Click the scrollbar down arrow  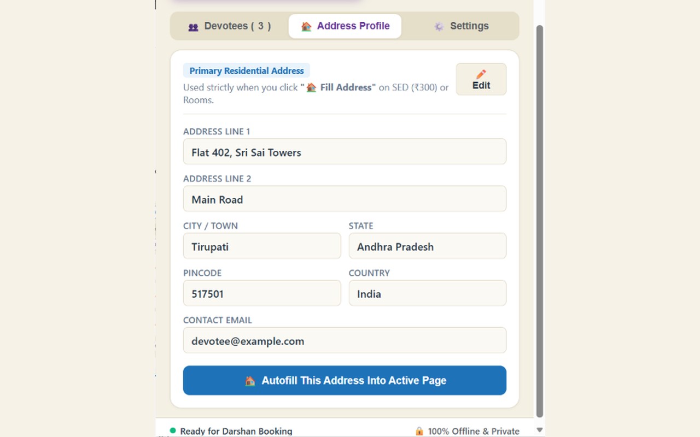[x=540, y=430]
